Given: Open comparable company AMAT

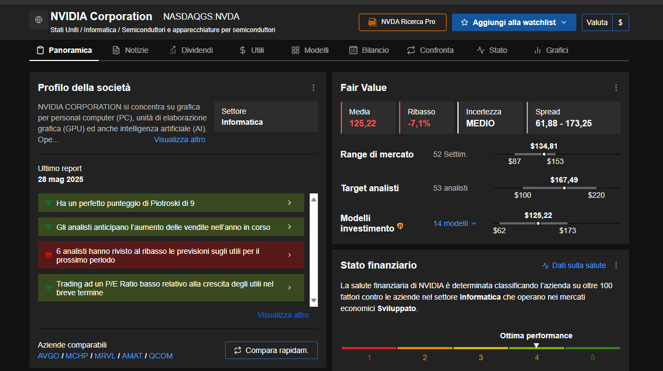Looking at the screenshot, I should click(132, 356).
